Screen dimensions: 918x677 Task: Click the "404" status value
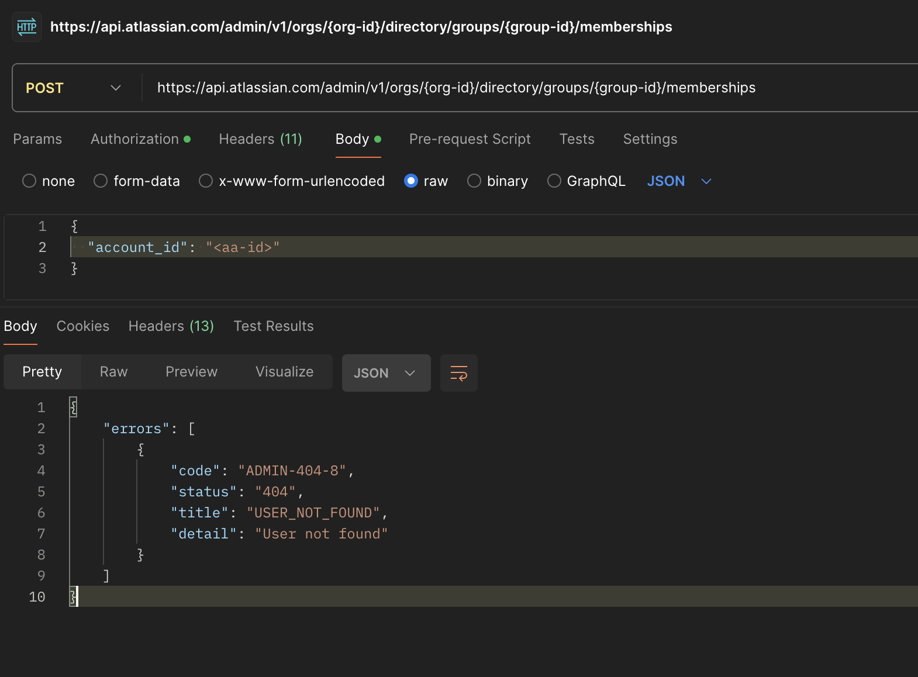pos(275,492)
